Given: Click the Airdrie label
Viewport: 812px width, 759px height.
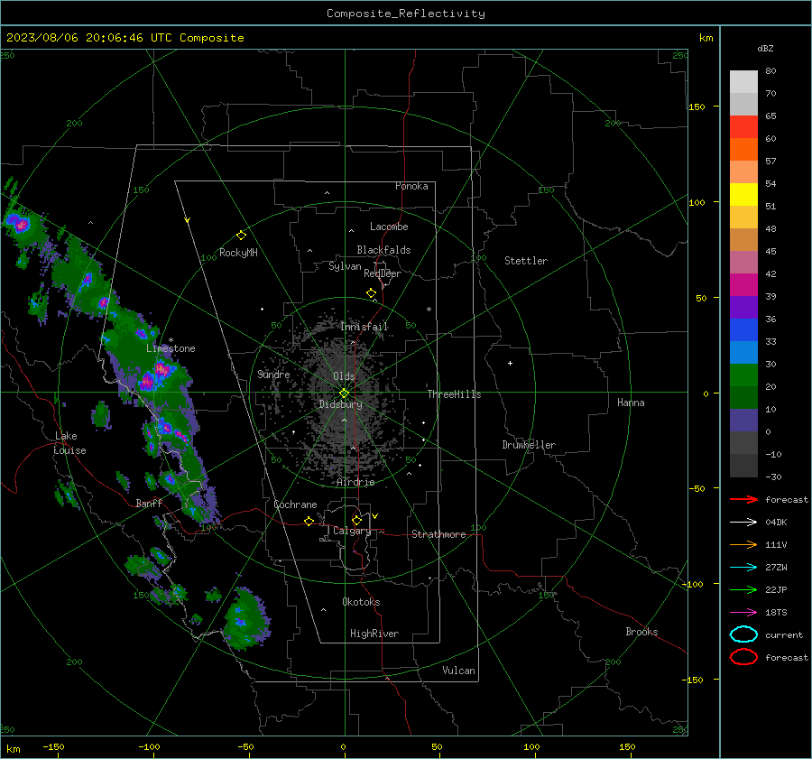Looking at the screenshot, I should tap(355, 482).
